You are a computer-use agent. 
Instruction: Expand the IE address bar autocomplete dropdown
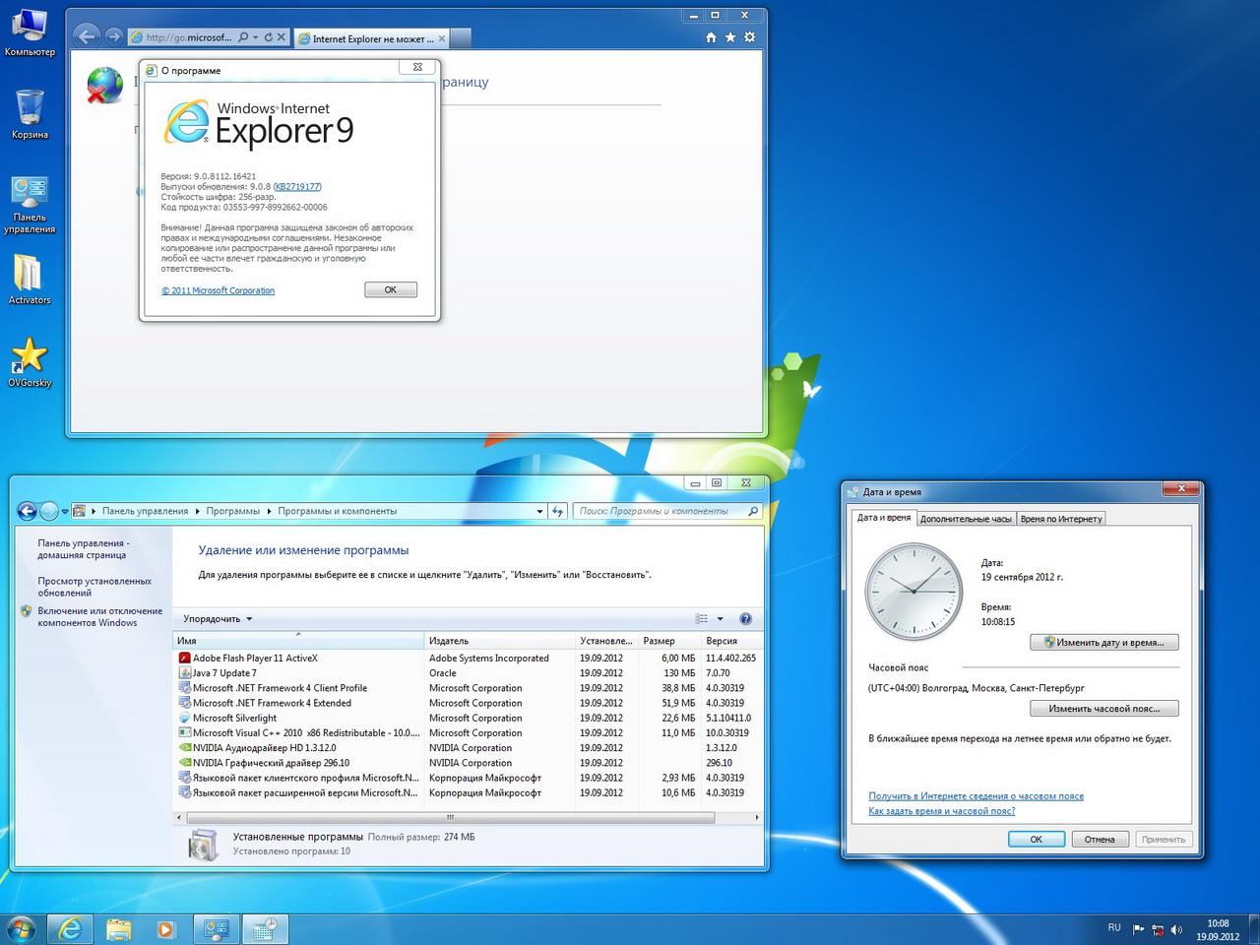(255, 37)
